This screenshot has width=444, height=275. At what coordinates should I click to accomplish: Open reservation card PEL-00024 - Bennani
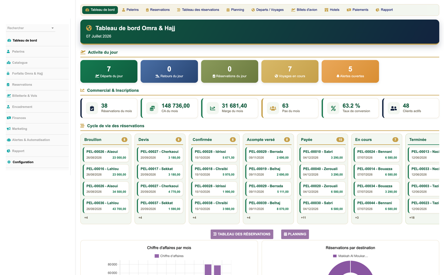377,154
